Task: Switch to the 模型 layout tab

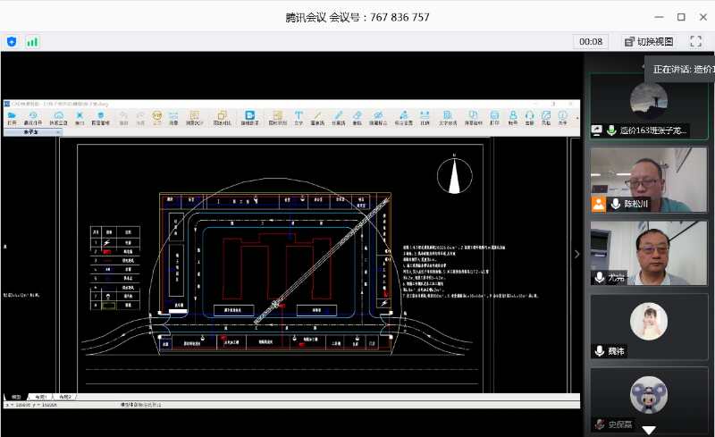Action: coord(15,396)
